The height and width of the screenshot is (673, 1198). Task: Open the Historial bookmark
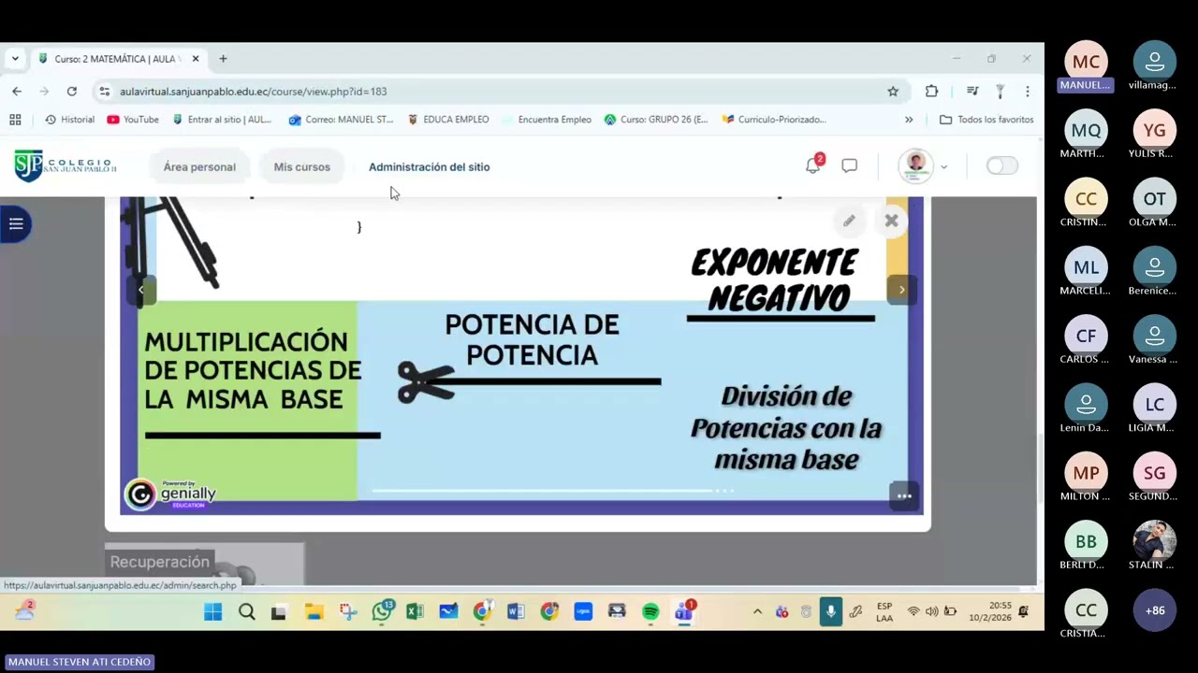click(x=70, y=120)
